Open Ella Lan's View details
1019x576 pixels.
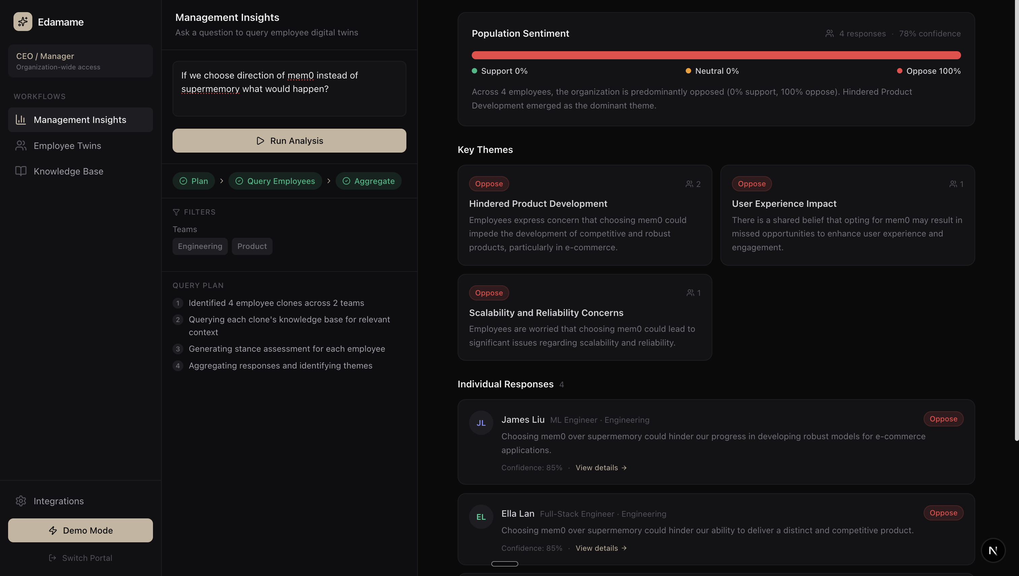[601, 548]
